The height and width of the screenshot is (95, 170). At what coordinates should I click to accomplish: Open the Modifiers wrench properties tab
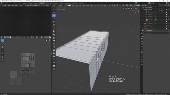[142, 52]
